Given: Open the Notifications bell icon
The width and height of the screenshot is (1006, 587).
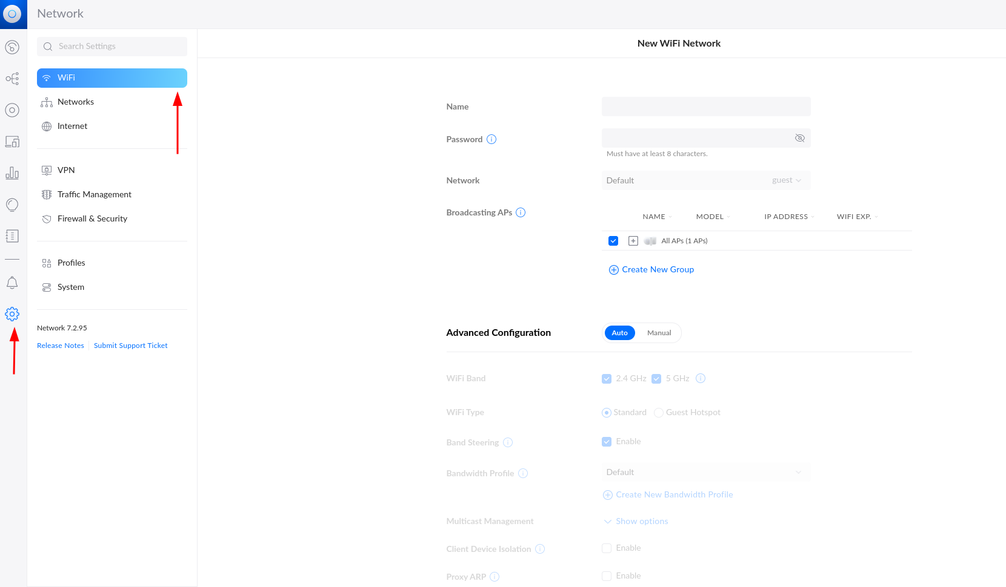Looking at the screenshot, I should point(12,283).
